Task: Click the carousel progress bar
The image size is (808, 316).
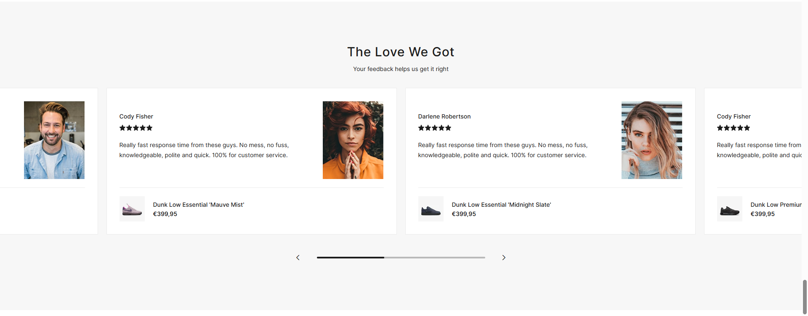Action: pos(401,258)
